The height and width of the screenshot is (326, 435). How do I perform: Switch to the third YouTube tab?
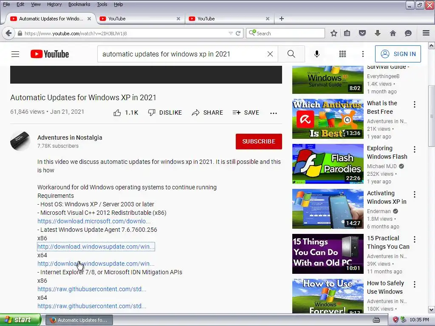coord(229,19)
